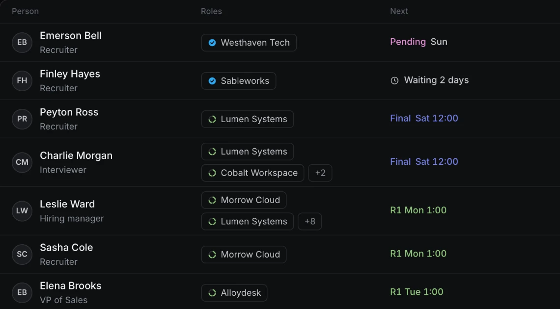Click the Sasha Cole name
This screenshot has height=309, width=560.
[66, 248]
